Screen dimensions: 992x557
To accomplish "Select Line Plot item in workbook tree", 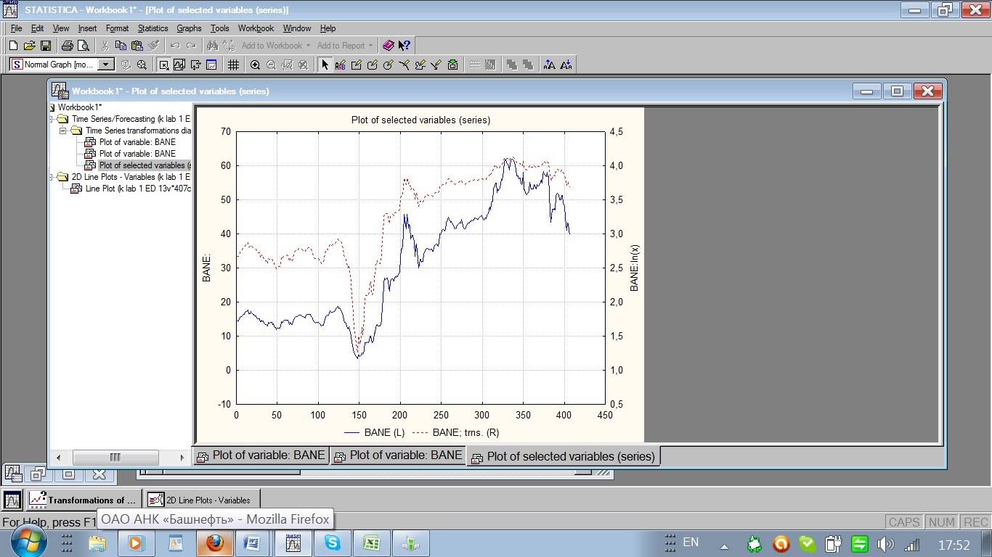I will tap(137, 189).
